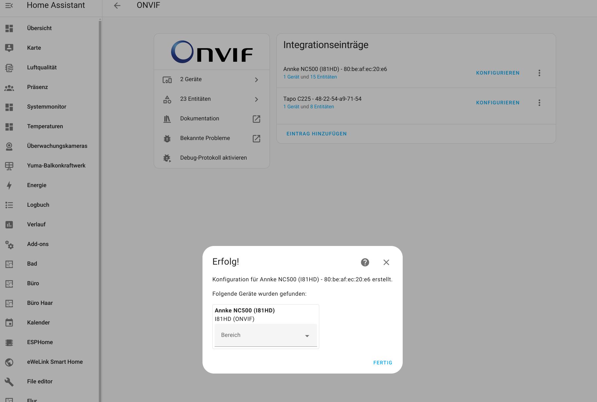Open Systemmonitor in the sidebar

(x=49, y=107)
